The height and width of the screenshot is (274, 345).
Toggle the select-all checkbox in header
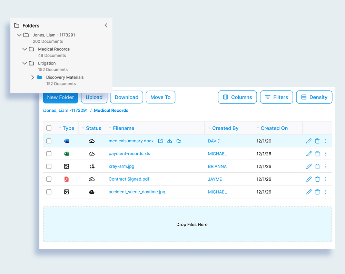click(49, 128)
